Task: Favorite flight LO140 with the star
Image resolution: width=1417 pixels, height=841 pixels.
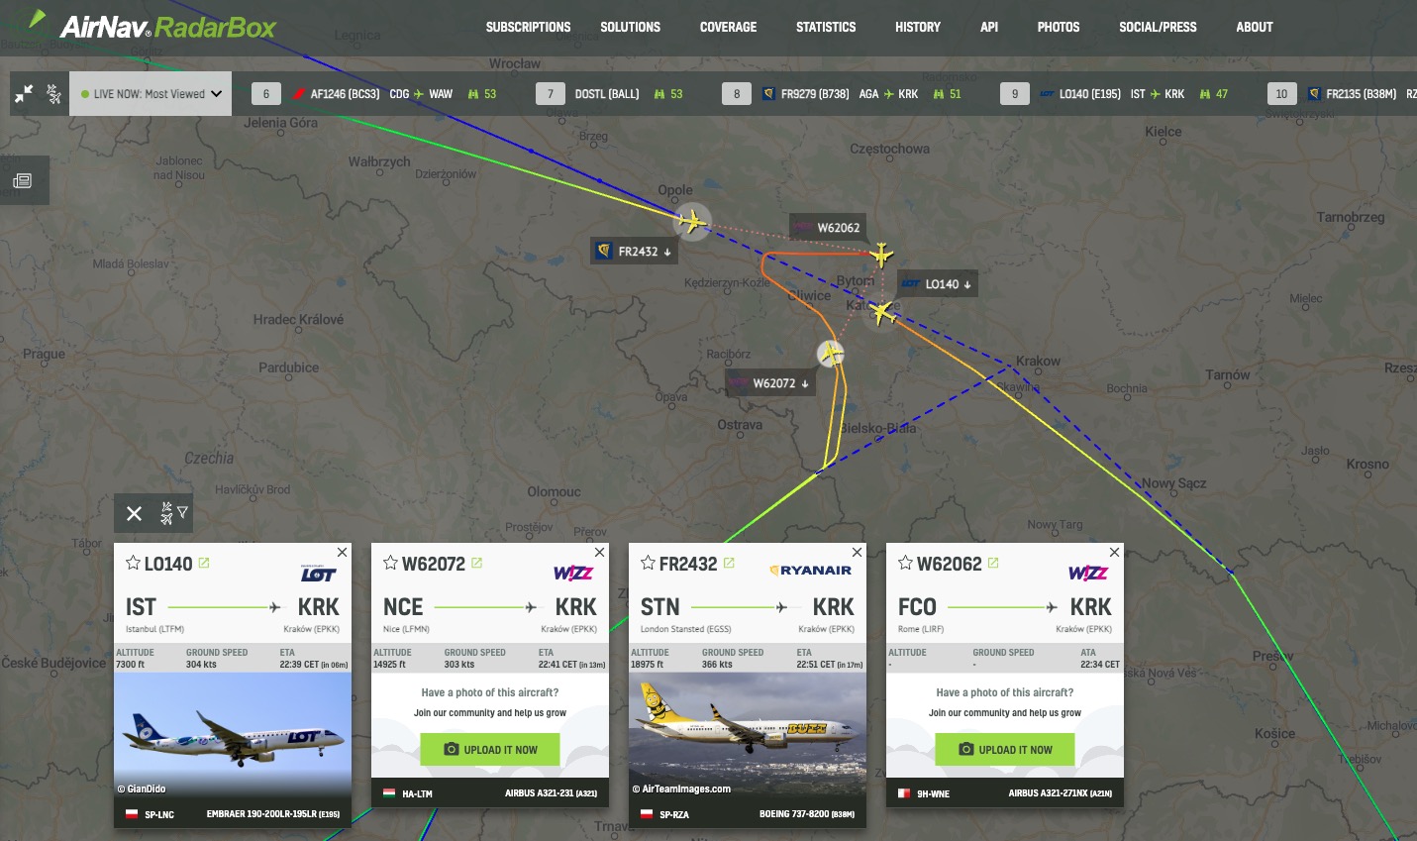Action: (x=133, y=563)
